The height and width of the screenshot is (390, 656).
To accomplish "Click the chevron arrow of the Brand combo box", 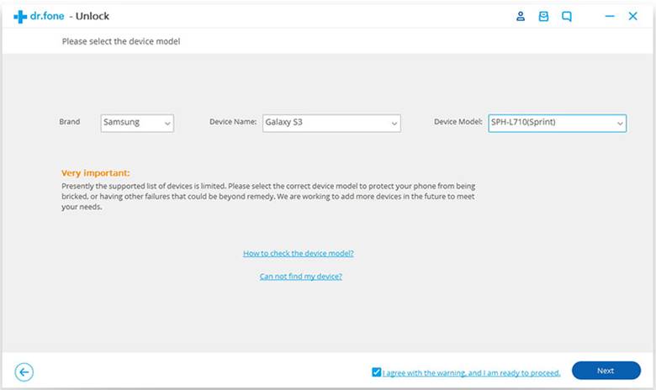I will coord(167,124).
